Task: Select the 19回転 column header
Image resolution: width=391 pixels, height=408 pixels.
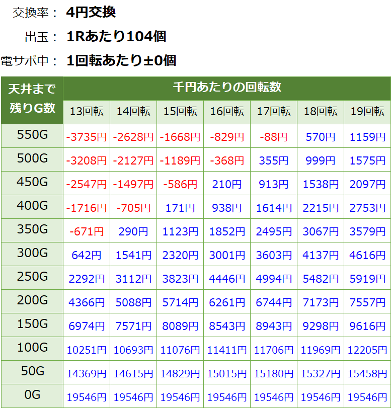Action: 367,112
